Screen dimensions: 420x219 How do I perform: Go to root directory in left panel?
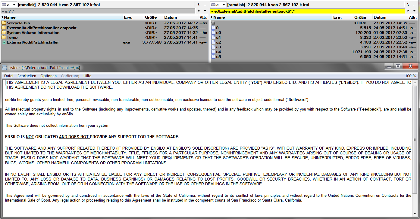[199, 5]
